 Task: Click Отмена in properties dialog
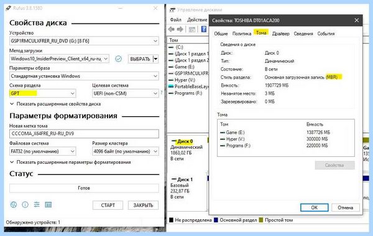pos(346,207)
